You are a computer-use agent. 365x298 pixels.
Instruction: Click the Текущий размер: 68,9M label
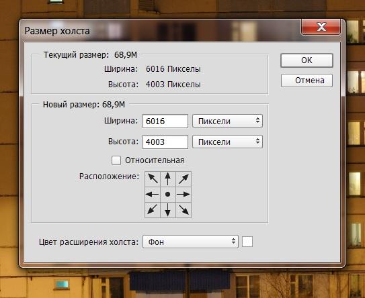point(90,55)
